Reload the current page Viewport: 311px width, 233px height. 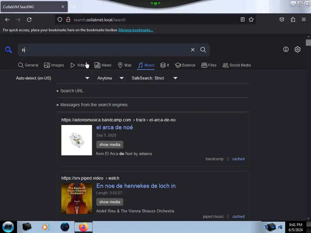coord(29,20)
